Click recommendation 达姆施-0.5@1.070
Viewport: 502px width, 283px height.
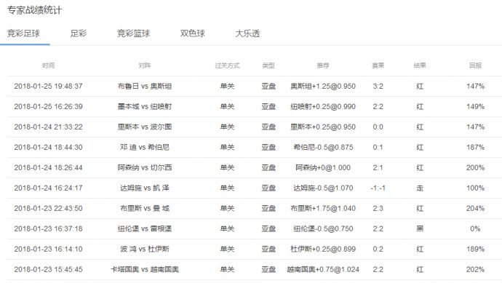point(323,188)
